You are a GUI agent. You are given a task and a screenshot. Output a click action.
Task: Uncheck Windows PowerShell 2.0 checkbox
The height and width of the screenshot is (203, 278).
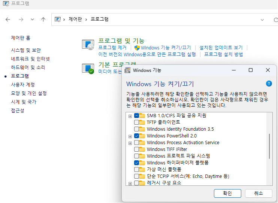point(136,136)
